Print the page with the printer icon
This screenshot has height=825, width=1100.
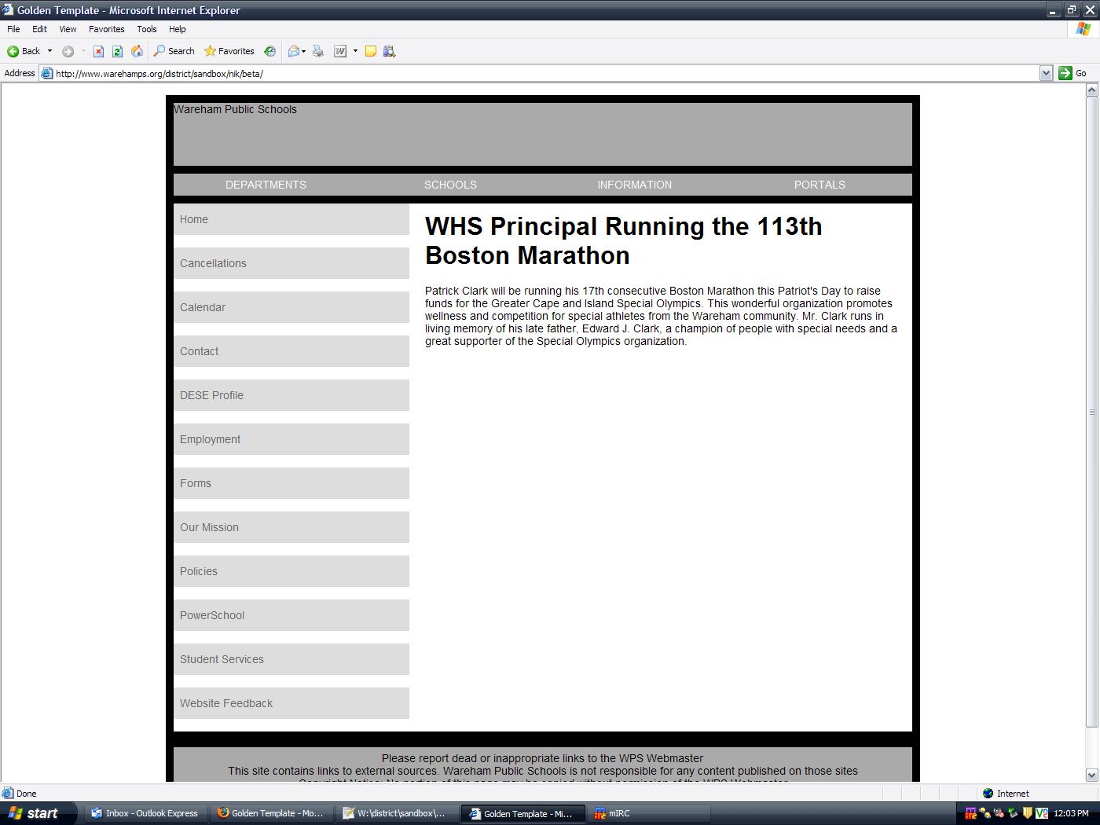(x=318, y=51)
